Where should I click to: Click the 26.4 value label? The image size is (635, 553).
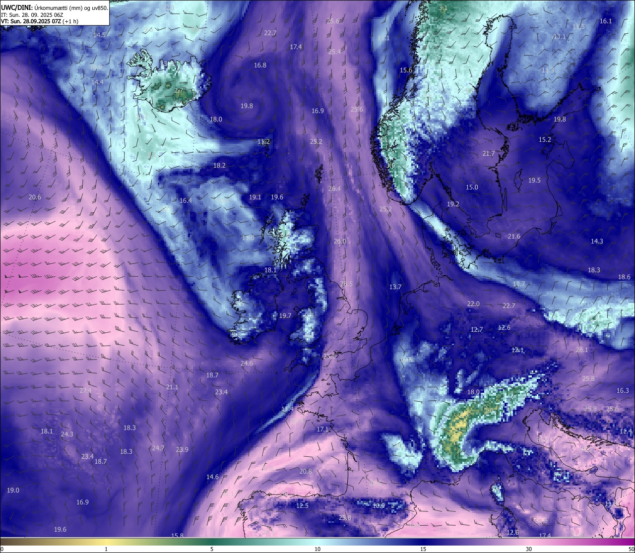[334, 188]
